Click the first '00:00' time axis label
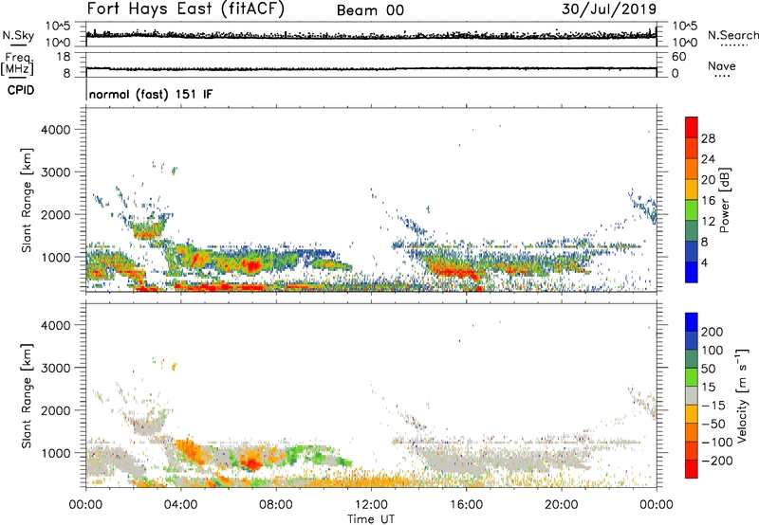Viewport: 759px width, 525px height. tap(85, 505)
